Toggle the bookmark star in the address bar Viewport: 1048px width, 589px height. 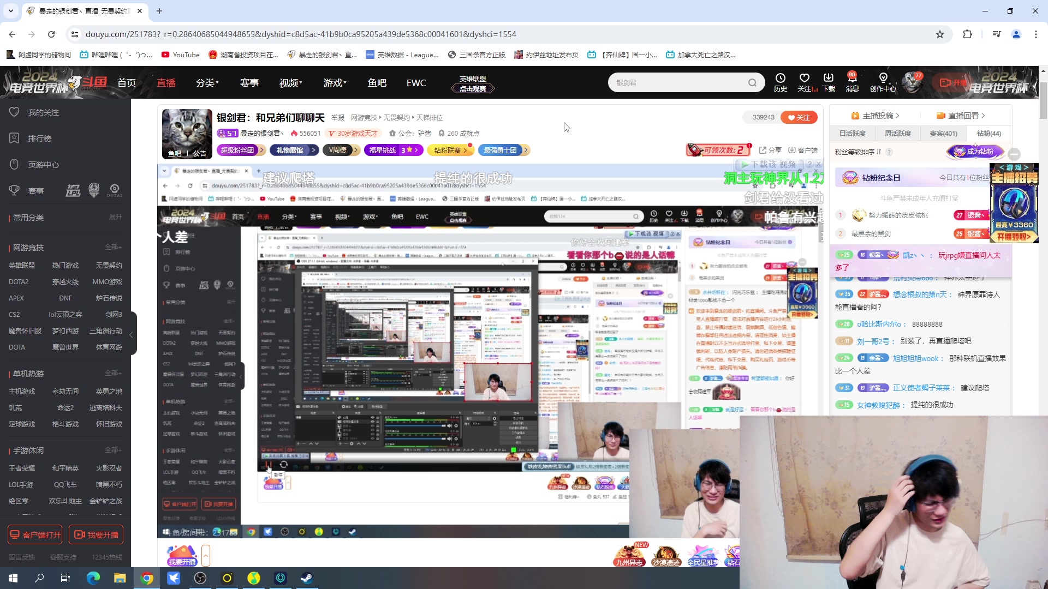[x=940, y=34]
